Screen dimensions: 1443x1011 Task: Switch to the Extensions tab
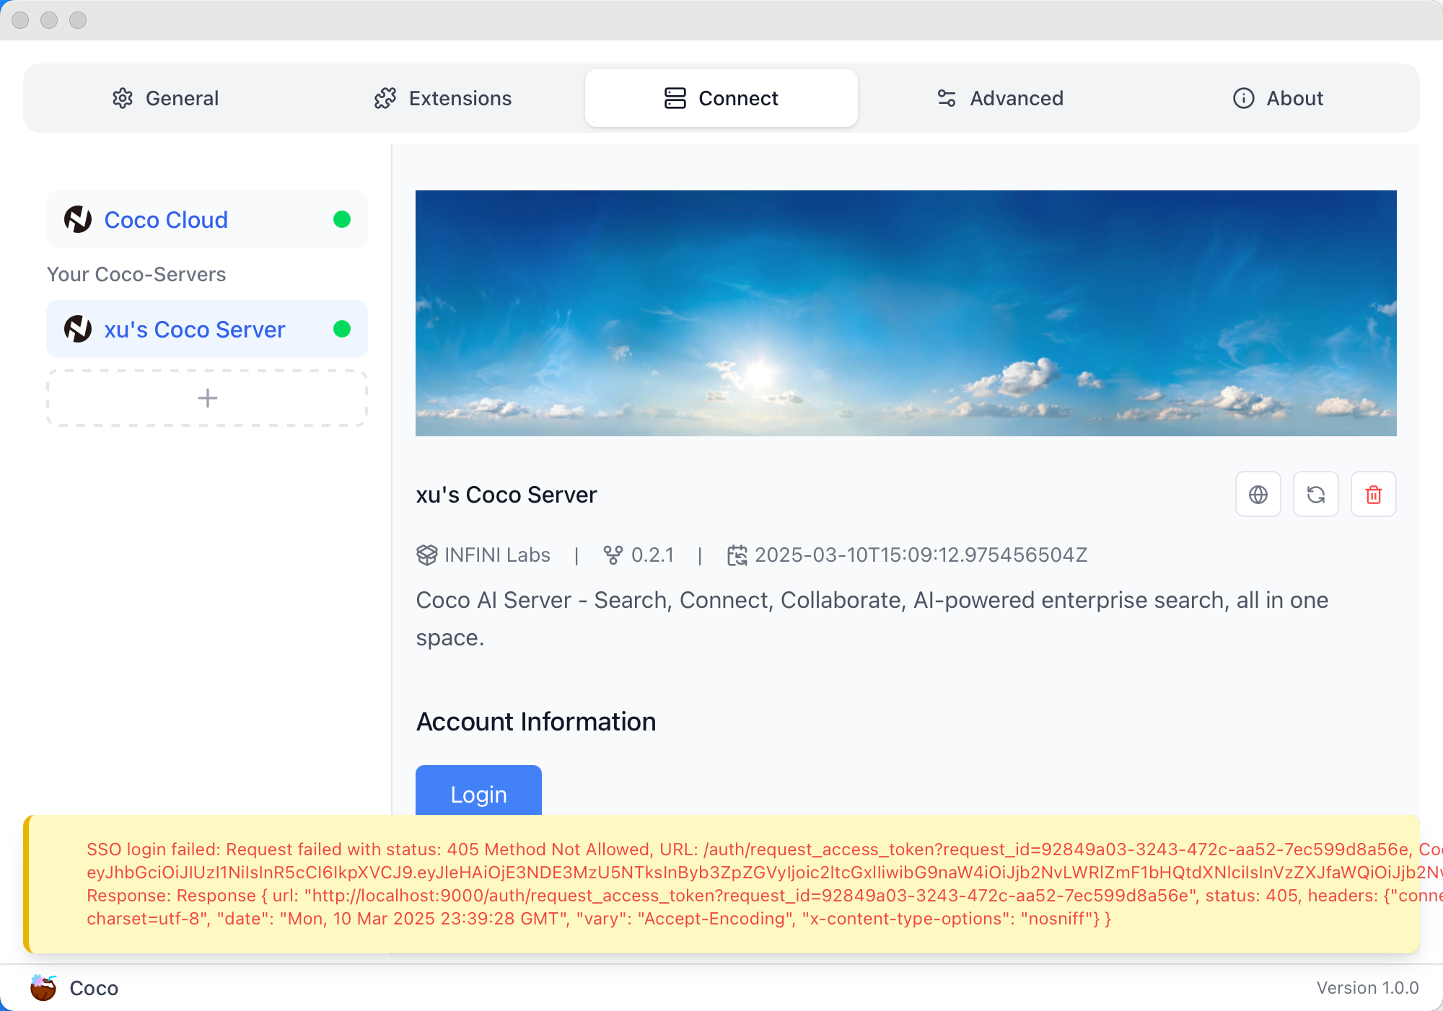point(442,98)
